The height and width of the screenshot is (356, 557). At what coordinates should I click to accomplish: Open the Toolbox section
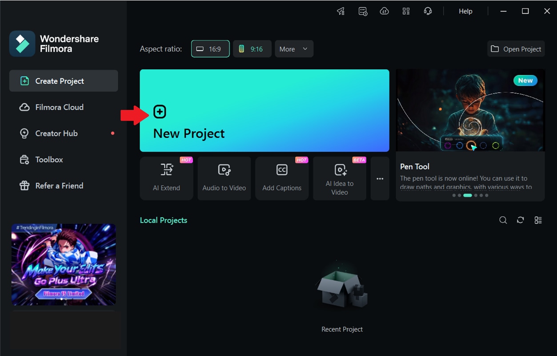coord(64,159)
